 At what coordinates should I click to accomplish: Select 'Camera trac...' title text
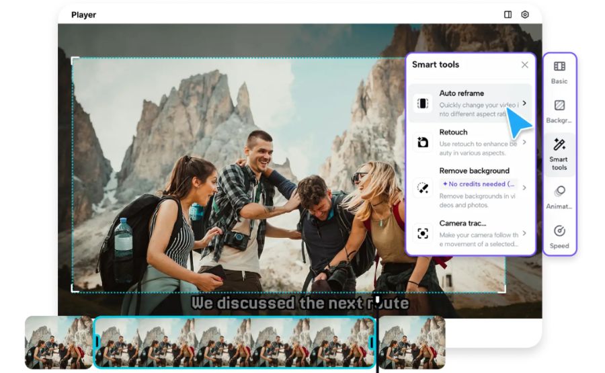point(462,223)
